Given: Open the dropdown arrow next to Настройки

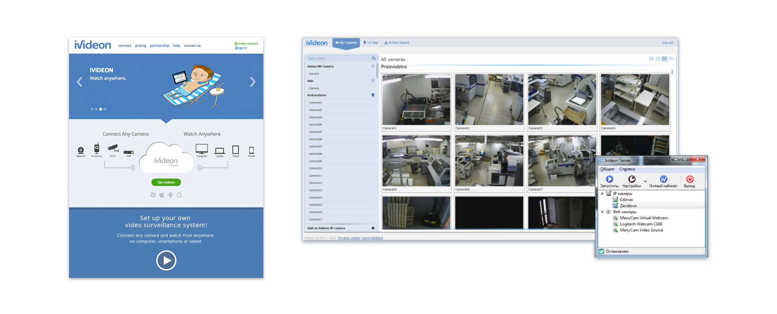Looking at the screenshot, I should (645, 181).
